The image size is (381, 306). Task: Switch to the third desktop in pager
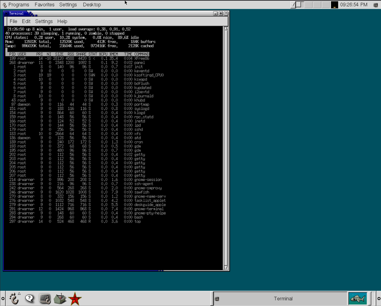point(316,5)
